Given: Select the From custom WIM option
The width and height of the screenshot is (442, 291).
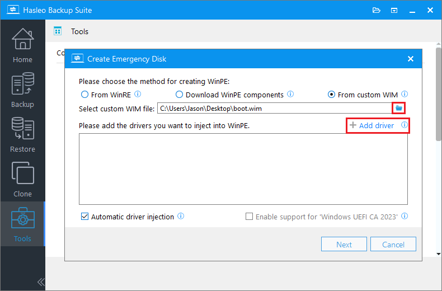Looking at the screenshot, I should pyautogui.click(x=363, y=95).
